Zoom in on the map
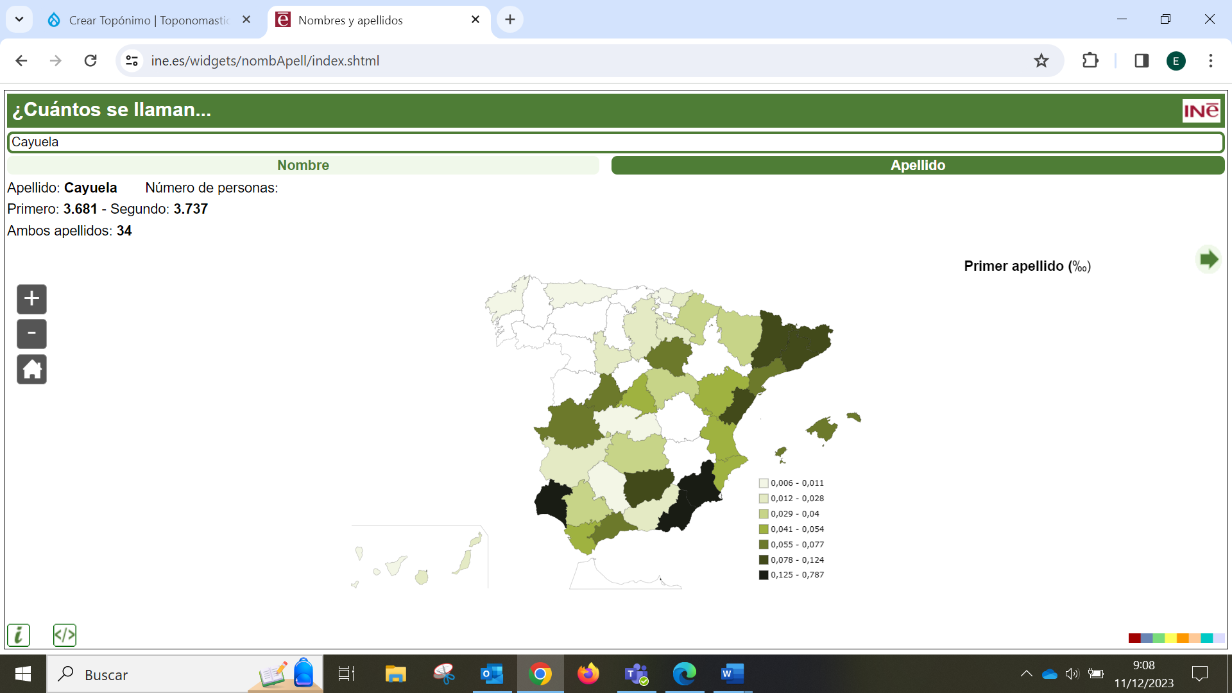 coord(31,299)
